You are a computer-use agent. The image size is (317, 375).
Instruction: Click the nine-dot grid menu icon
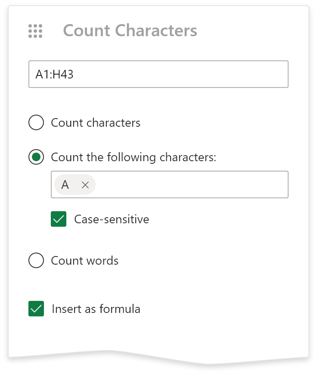tap(35, 31)
